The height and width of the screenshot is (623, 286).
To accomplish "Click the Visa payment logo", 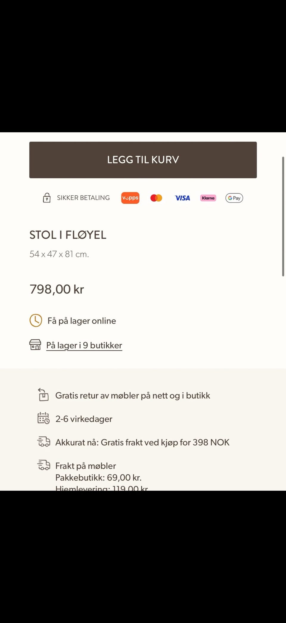I will click(182, 198).
